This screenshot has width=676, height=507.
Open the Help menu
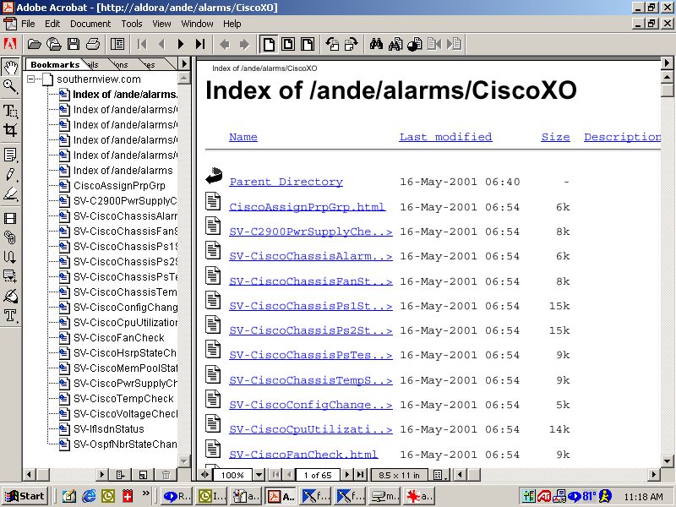click(232, 24)
